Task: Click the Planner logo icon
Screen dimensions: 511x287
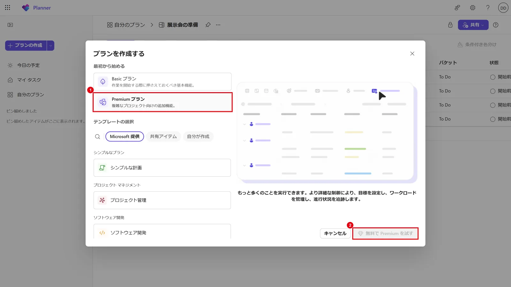Action: coord(26,8)
